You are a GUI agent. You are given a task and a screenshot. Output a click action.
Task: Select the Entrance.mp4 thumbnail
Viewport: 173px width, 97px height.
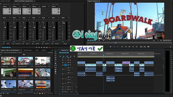click(x=26, y=72)
